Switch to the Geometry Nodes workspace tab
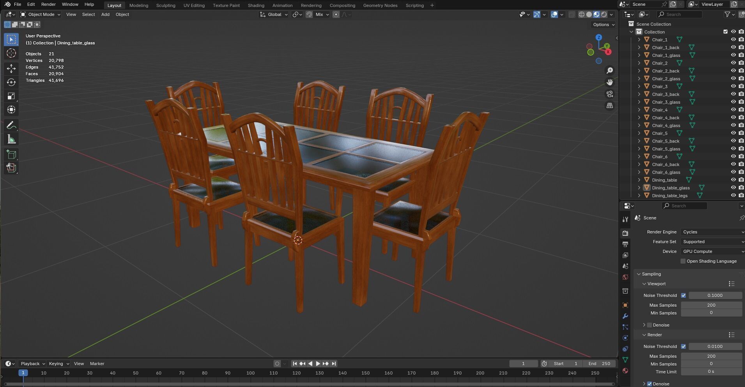 (380, 5)
